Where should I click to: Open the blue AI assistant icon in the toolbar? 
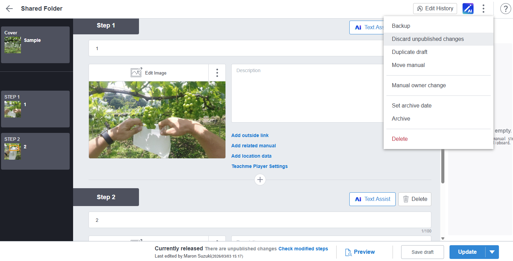(x=468, y=8)
